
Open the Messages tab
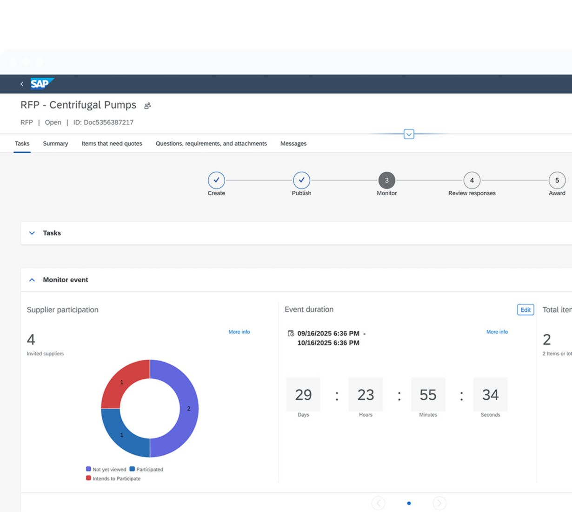293,143
